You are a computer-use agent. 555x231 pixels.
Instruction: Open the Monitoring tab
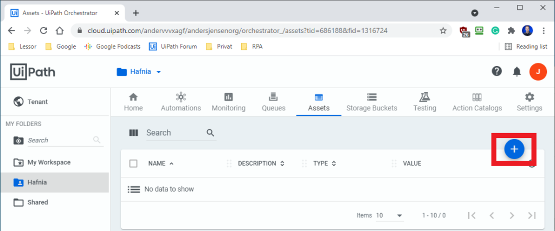(x=229, y=102)
